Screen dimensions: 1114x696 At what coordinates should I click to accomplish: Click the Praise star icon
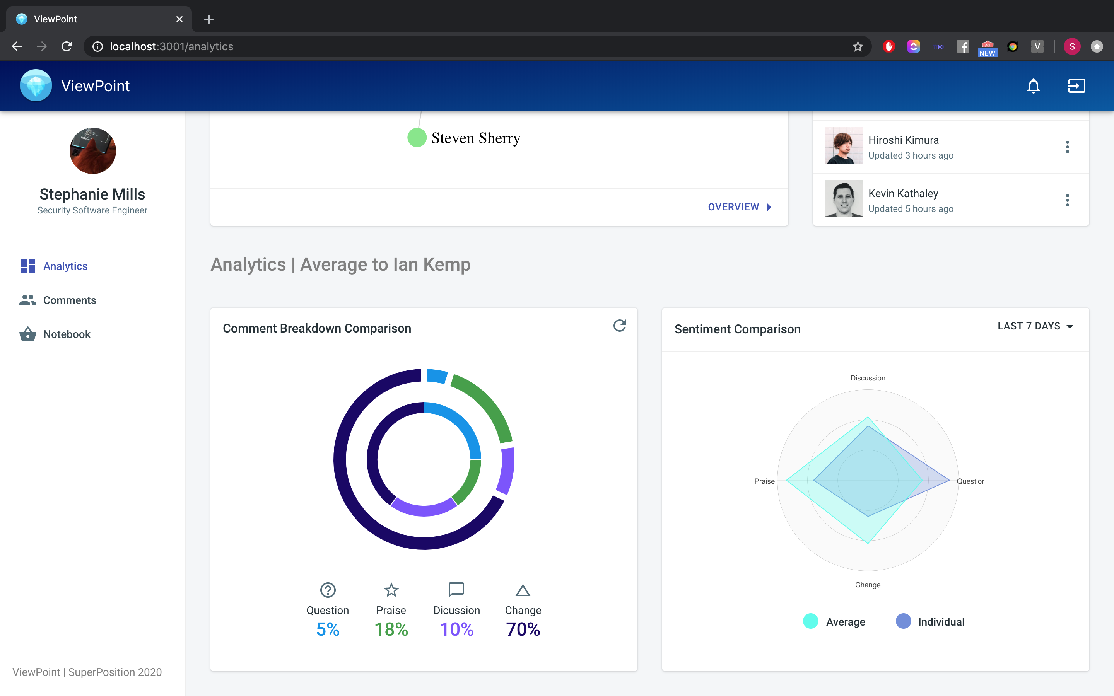[391, 590]
